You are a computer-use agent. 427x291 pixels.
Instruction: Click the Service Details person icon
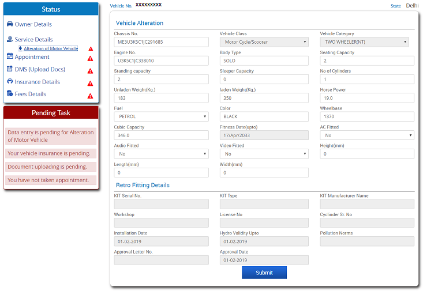tap(10, 39)
